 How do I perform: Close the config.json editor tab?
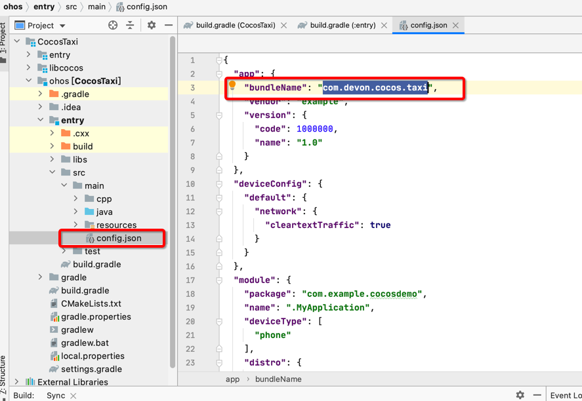(455, 26)
